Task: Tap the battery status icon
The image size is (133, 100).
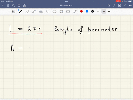Action: click(131, 1)
